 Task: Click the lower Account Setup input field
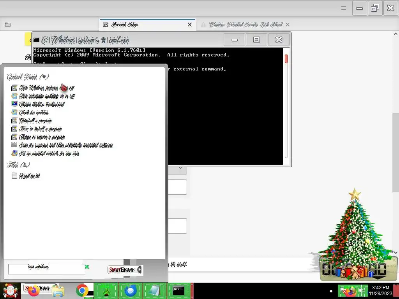(177, 226)
